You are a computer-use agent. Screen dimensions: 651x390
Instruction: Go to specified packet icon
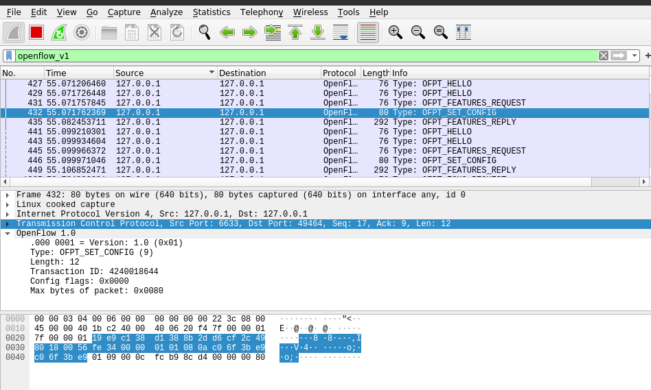[x=273, y=32]
